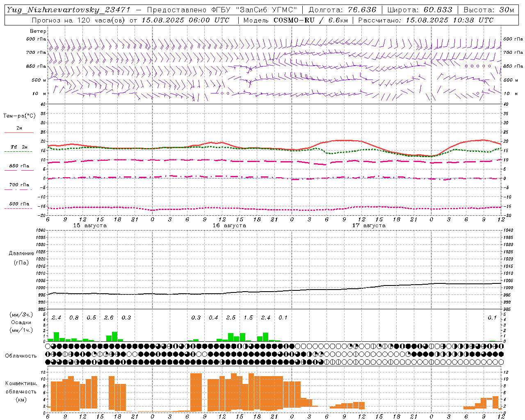
Task: Click the Долгота: 76.636 value
Action: (342, 10)
